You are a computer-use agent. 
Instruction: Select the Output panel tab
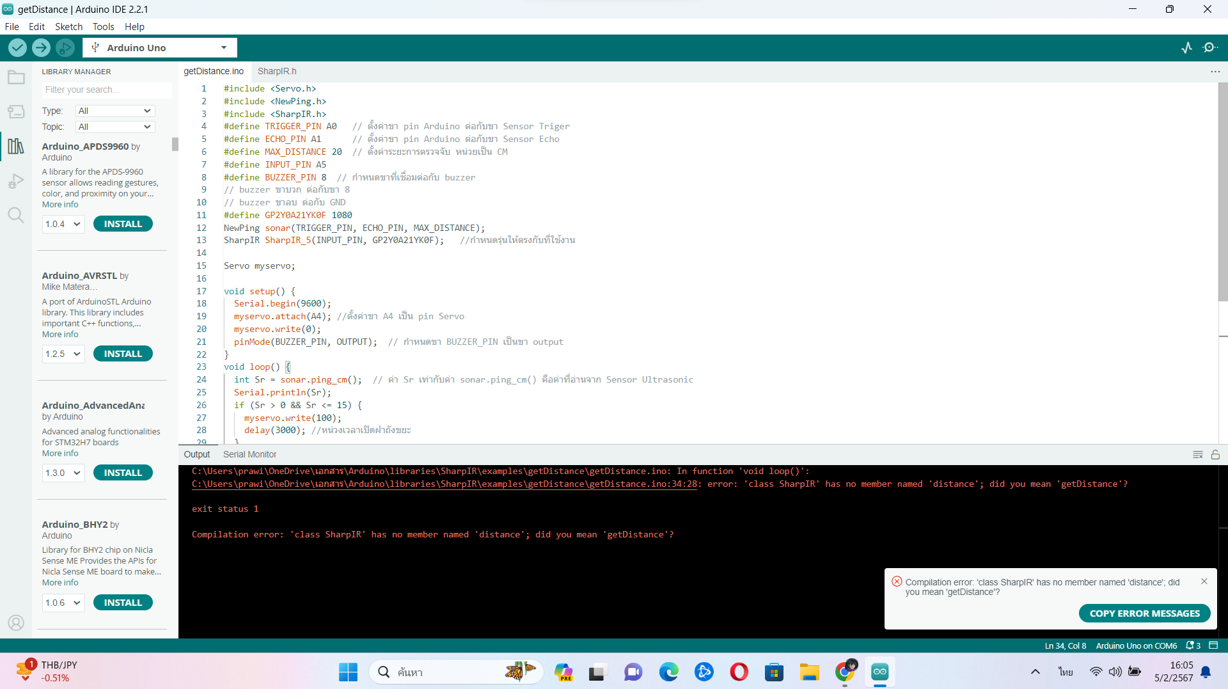[x=196, y=454]
